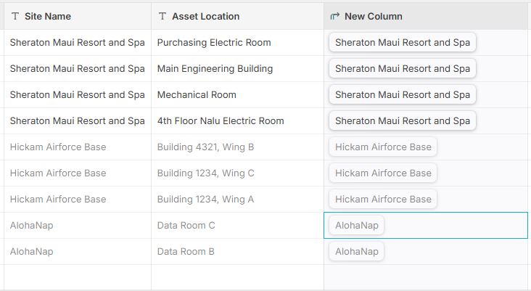Click the AlohaNap chip in Data Room B row

[x=357, y=251]
